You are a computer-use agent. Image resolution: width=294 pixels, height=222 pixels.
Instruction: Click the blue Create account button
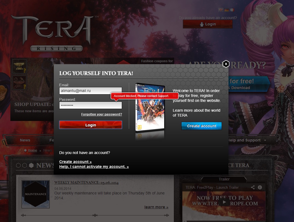click(201, 126)
